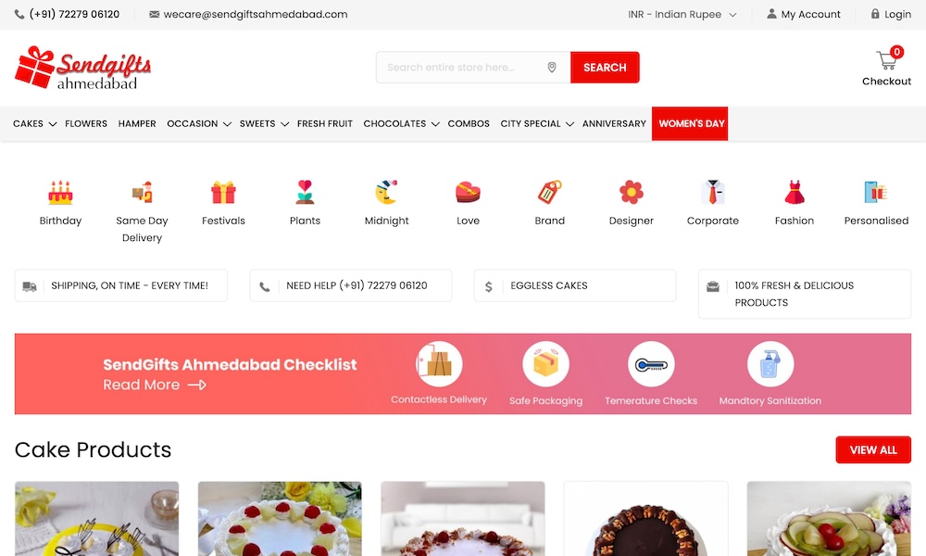The image size is (926, 556).
Task: Open the Midnight moon icon category
Action: click(386, 193)
